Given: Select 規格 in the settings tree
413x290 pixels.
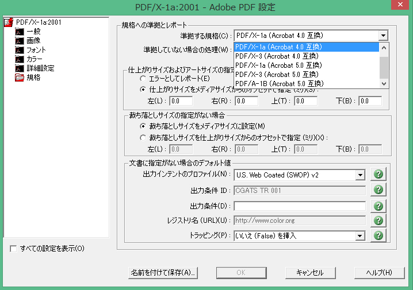Looking at the screenshot, I should (33, 78).
